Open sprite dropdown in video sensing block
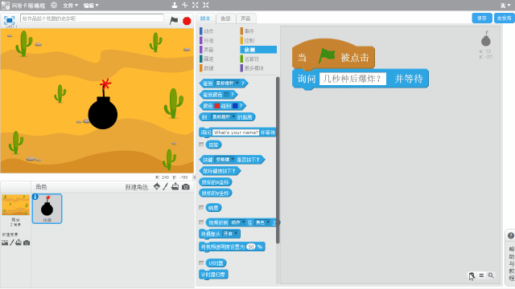This screenshot has width=515, height=289. (262, 223)
